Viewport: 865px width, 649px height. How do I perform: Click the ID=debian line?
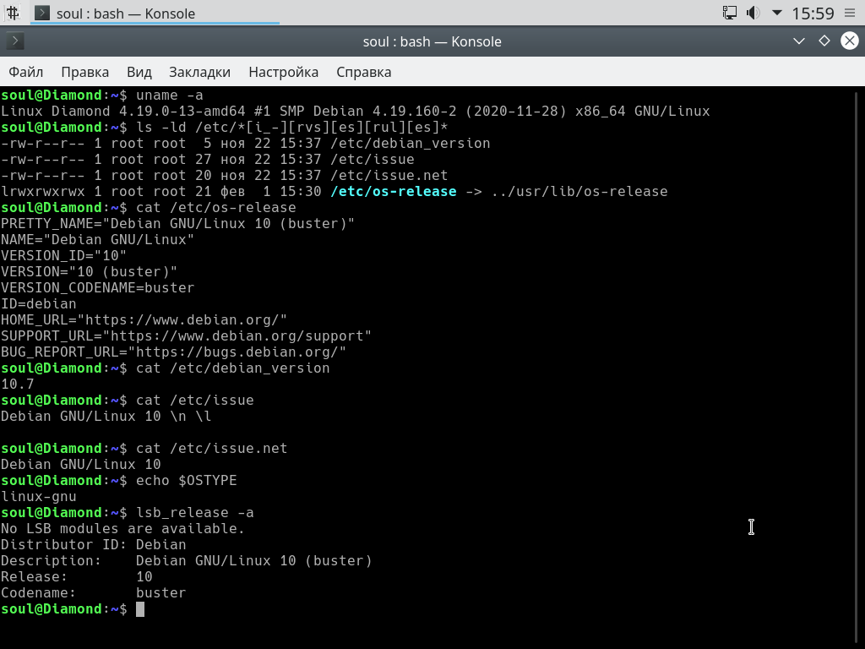[x=39, y=304]
